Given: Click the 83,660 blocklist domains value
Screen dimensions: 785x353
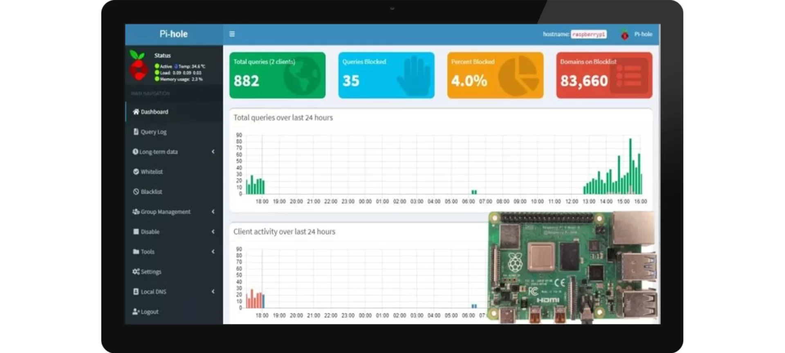Looking at the screenshot, I should pos(584,81).
